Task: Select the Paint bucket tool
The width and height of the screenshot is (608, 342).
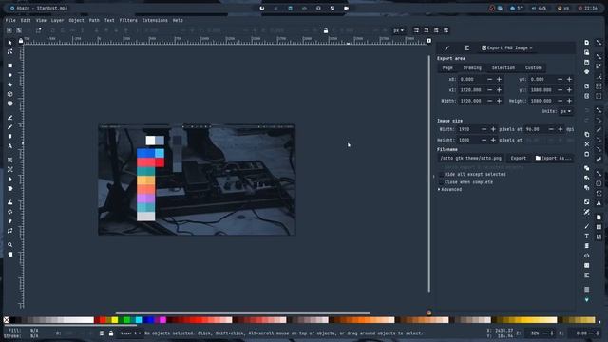Action: pyautogui.click(x=10, y=188)
